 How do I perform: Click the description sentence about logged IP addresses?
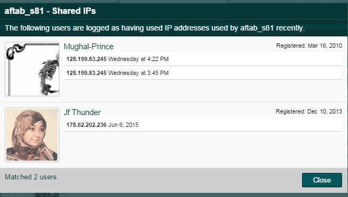[x=155, y=28]
